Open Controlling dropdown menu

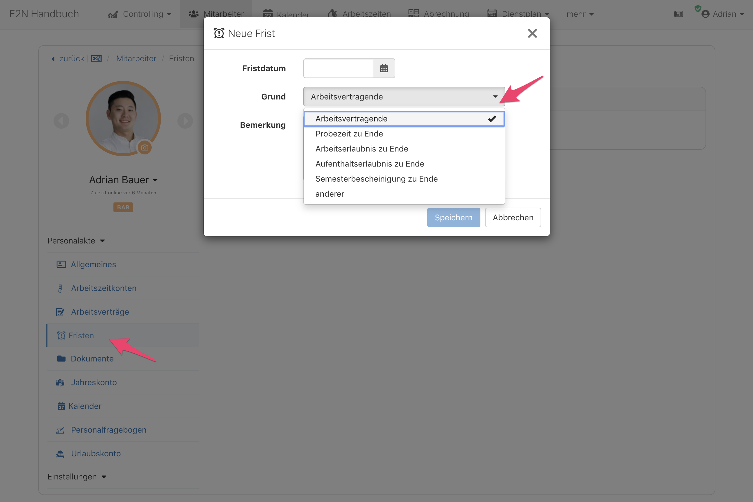[140, 14]
